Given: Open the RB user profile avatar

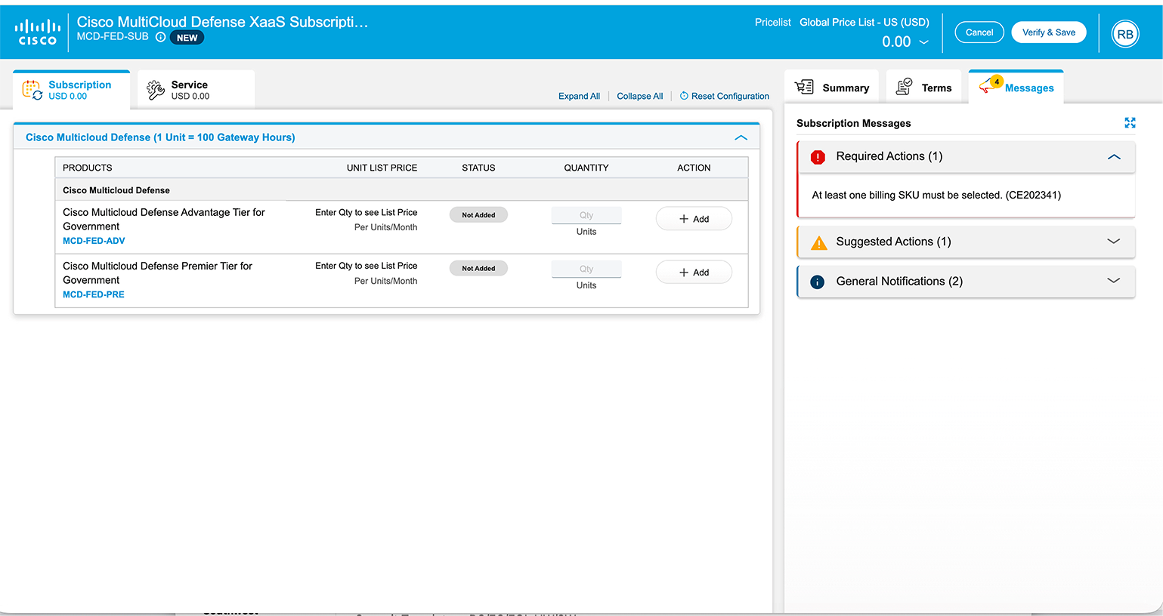Looking at the screenshot, I should coord(1124,34).
